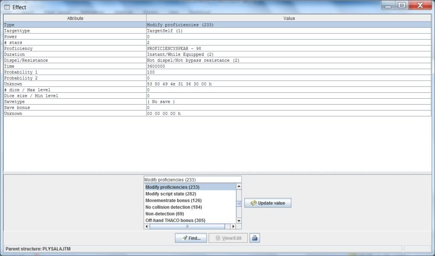Click the left arrow of the horizontal scrollbar
This screenshot has height=256, width=435.
point(147,227)
